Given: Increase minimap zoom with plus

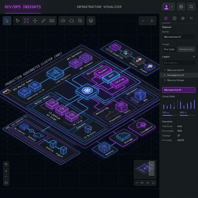Looking at the screenshot, I should (148, 183).
